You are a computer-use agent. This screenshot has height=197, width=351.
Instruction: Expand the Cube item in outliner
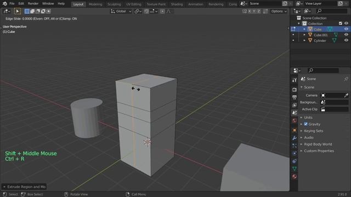click(x=304, y=29)
